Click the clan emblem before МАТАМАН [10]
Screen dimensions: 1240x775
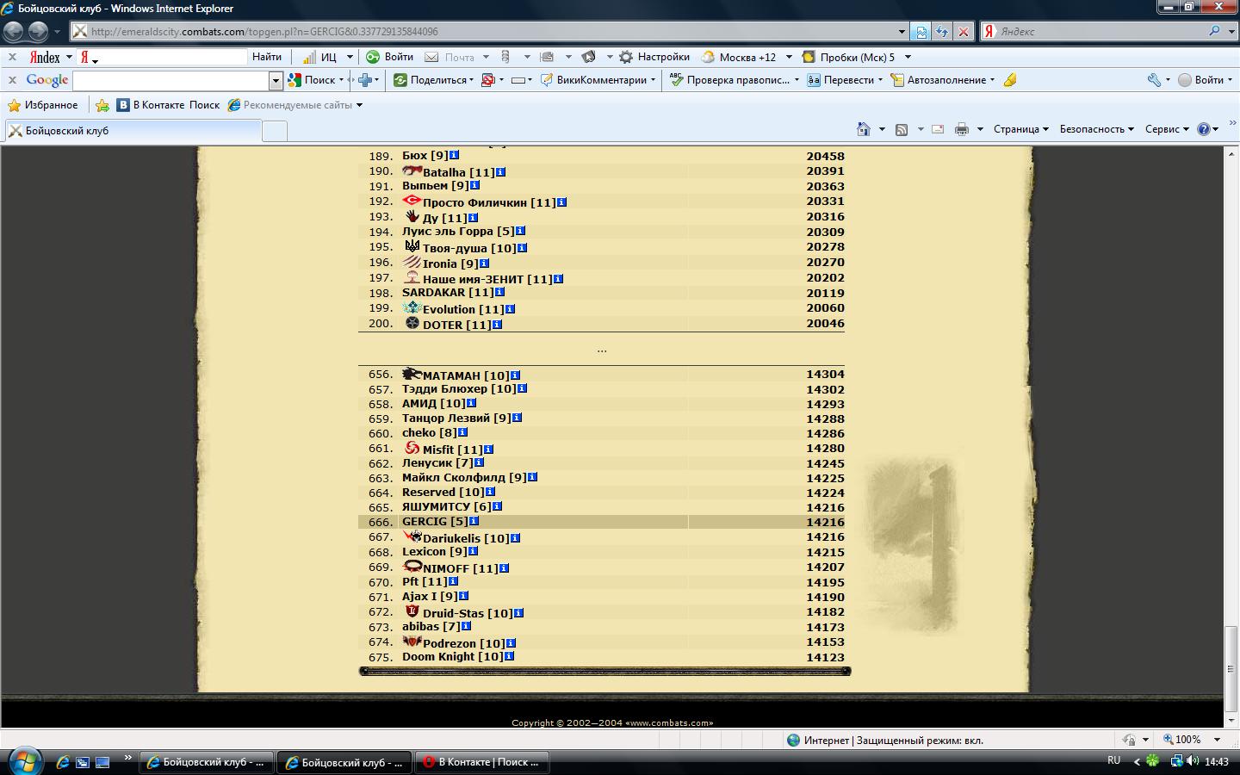[x=412, y=374]
